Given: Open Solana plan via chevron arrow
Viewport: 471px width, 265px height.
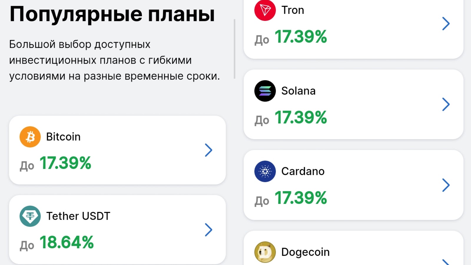Looking at the screenshot, I should (x=446, y=104).
